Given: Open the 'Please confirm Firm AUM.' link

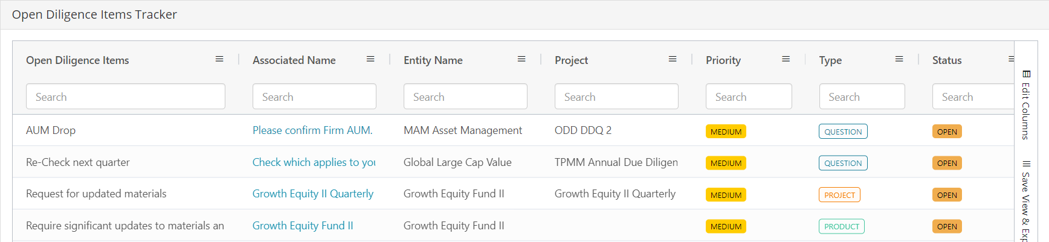Looking at the screenshot, I should (312, 130).
